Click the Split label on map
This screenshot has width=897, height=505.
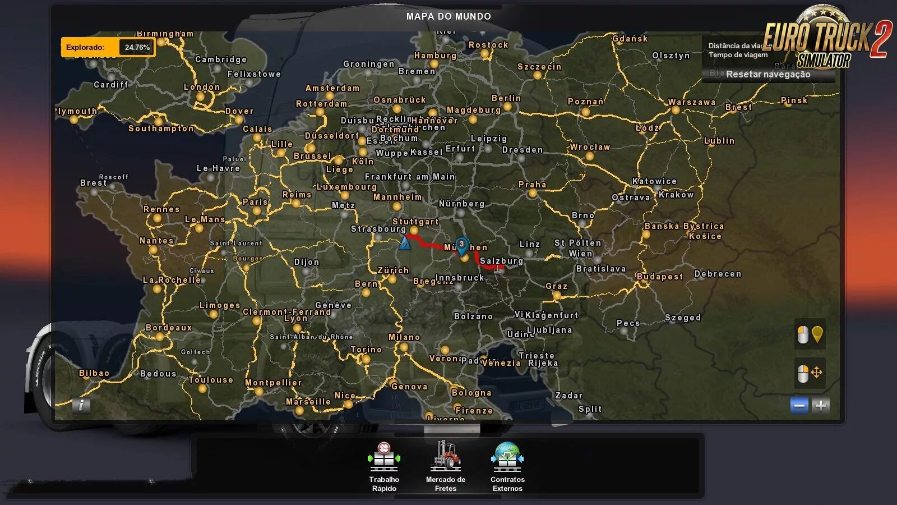pyautogui.click(x=590, y=409)
